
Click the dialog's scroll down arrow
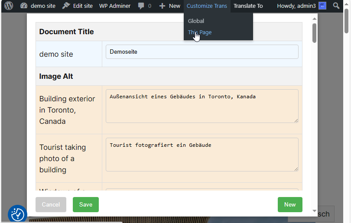point(314,211)
